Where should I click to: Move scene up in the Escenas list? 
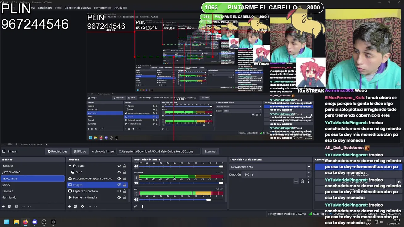point(23,207)
